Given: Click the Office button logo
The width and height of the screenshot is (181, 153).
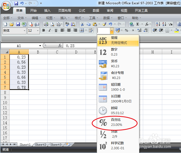Looking at the screenshot, I should pyautogui.click(x=6, y=6).
